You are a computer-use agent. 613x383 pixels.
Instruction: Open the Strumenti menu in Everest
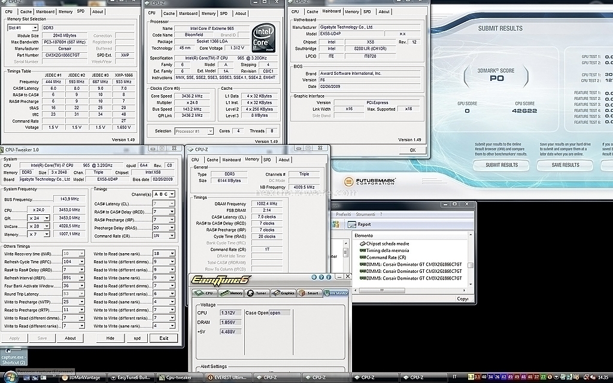366,215
